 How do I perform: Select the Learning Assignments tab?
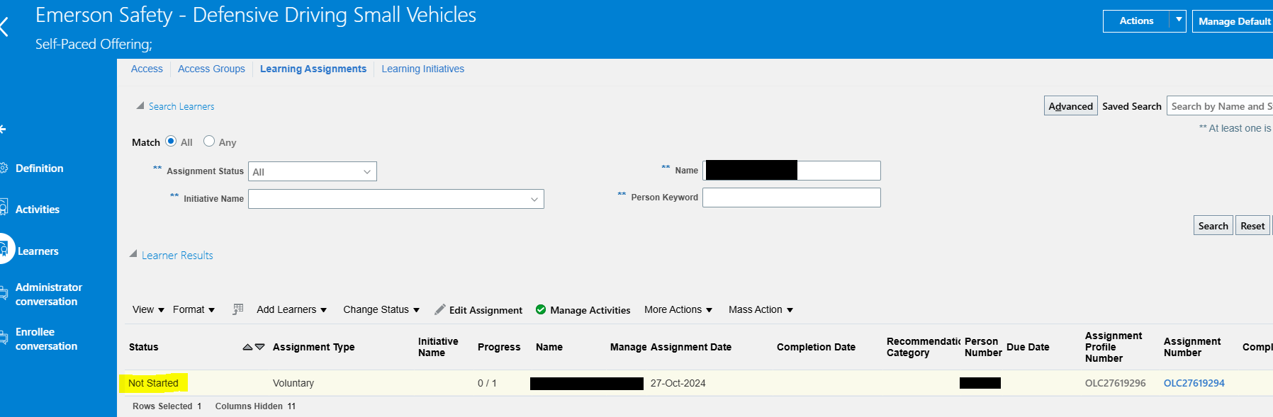pos(313,69)
